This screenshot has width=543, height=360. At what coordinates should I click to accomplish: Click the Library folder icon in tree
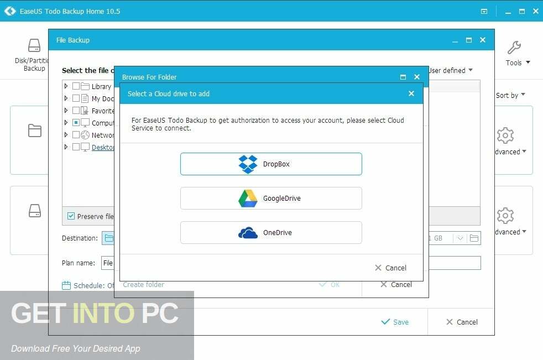tap(85, 86)
